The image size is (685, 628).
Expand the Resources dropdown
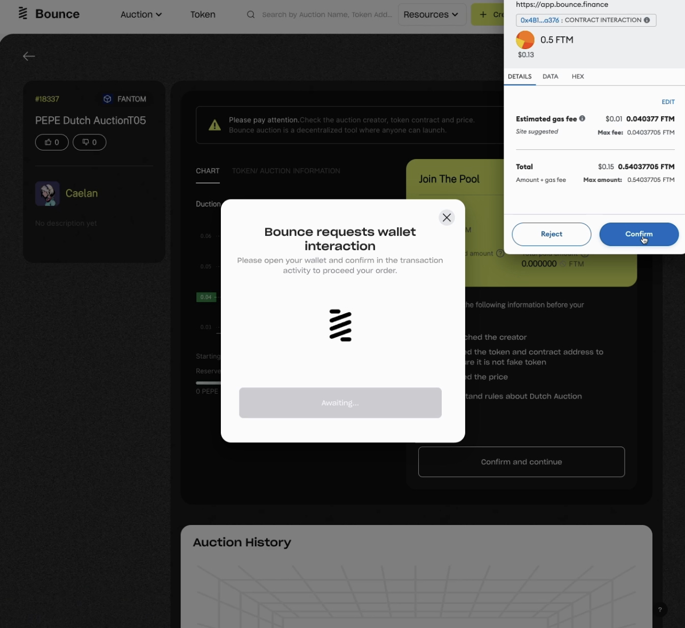tap(431, 14)
